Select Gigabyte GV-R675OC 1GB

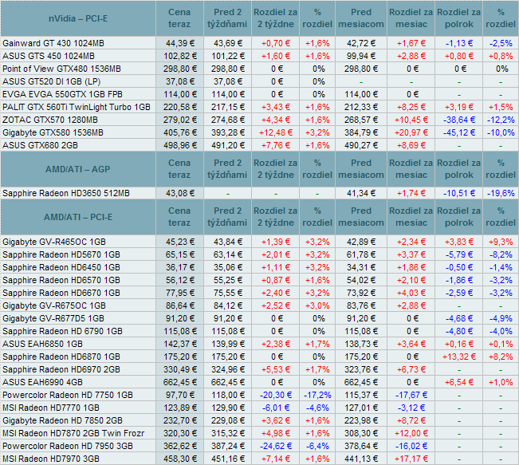(54, 305)
